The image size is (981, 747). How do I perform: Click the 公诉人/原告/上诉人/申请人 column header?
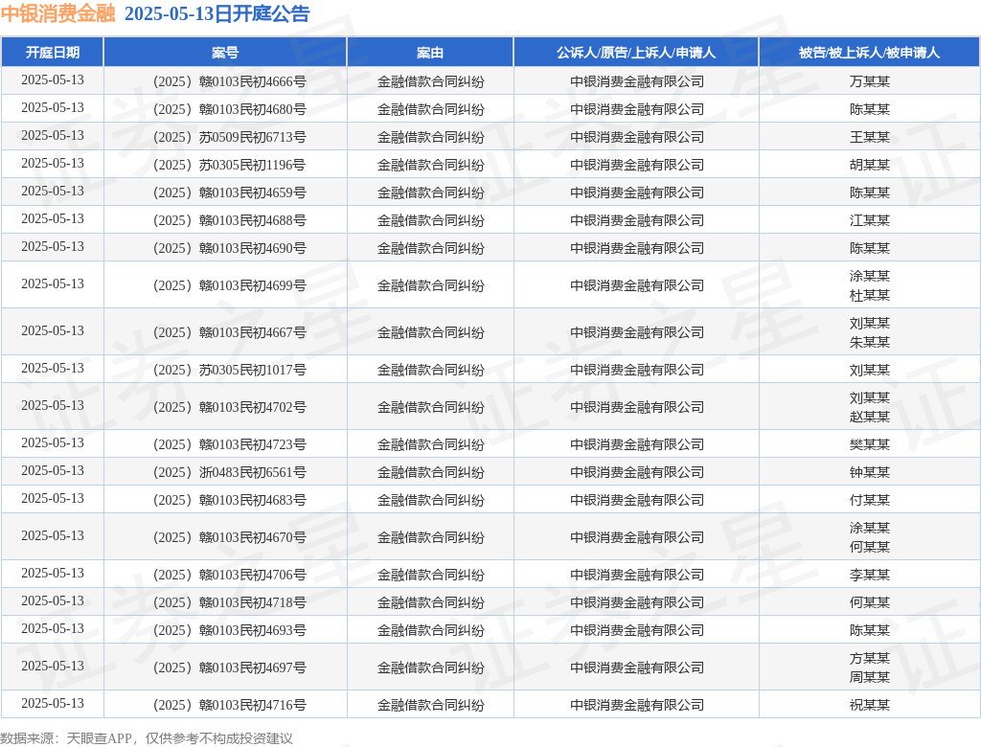tap(636, 53)
